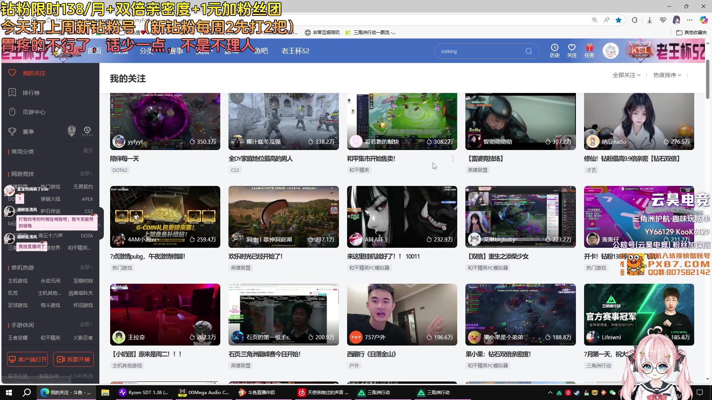Screen dimensions: 712x400
Task: Open the title 【双倍】重生之添柴少女
Action: 497,256
